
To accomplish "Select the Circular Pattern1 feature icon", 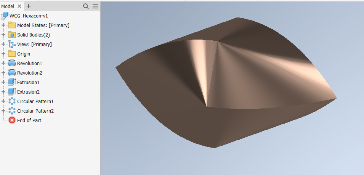I will tap(12, 101).
